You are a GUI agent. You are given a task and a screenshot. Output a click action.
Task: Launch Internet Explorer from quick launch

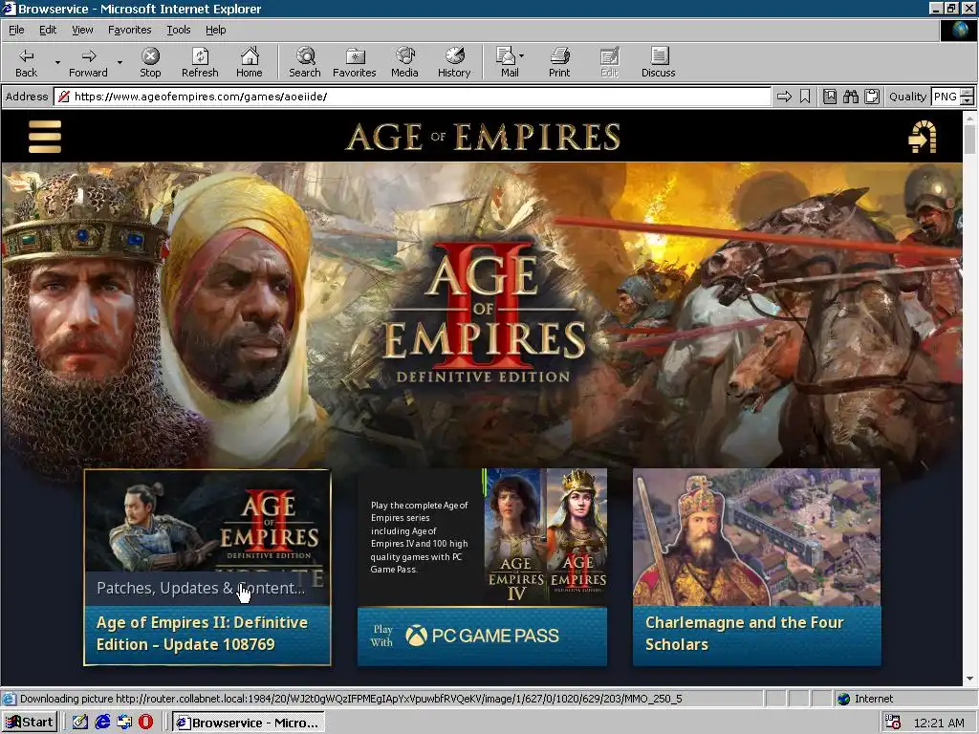tap(102, 723)
